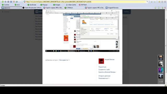Click the search button beside Go arrow

point(154,2)
